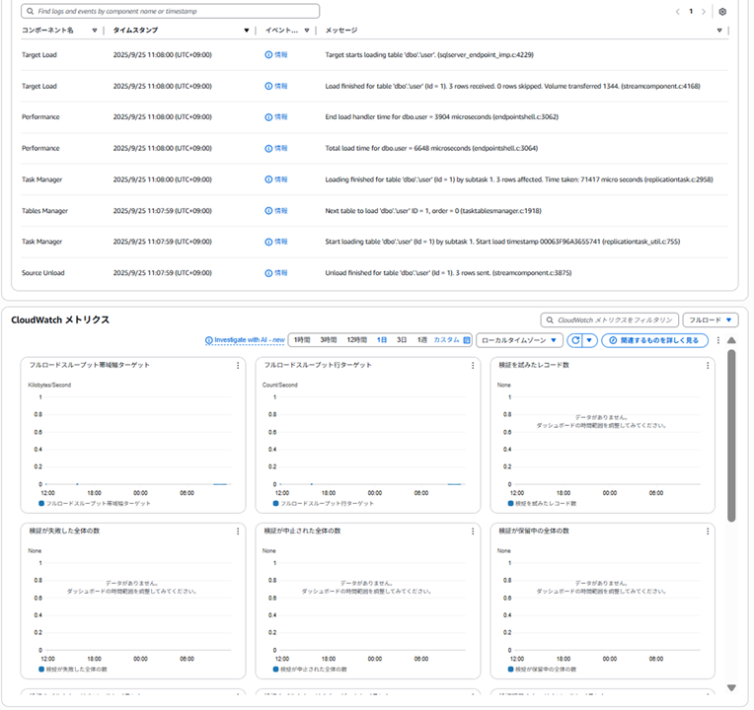Click info icon on 'End load handler' row
The width and height of the screenshot is (754, 710).
(268, 117)
